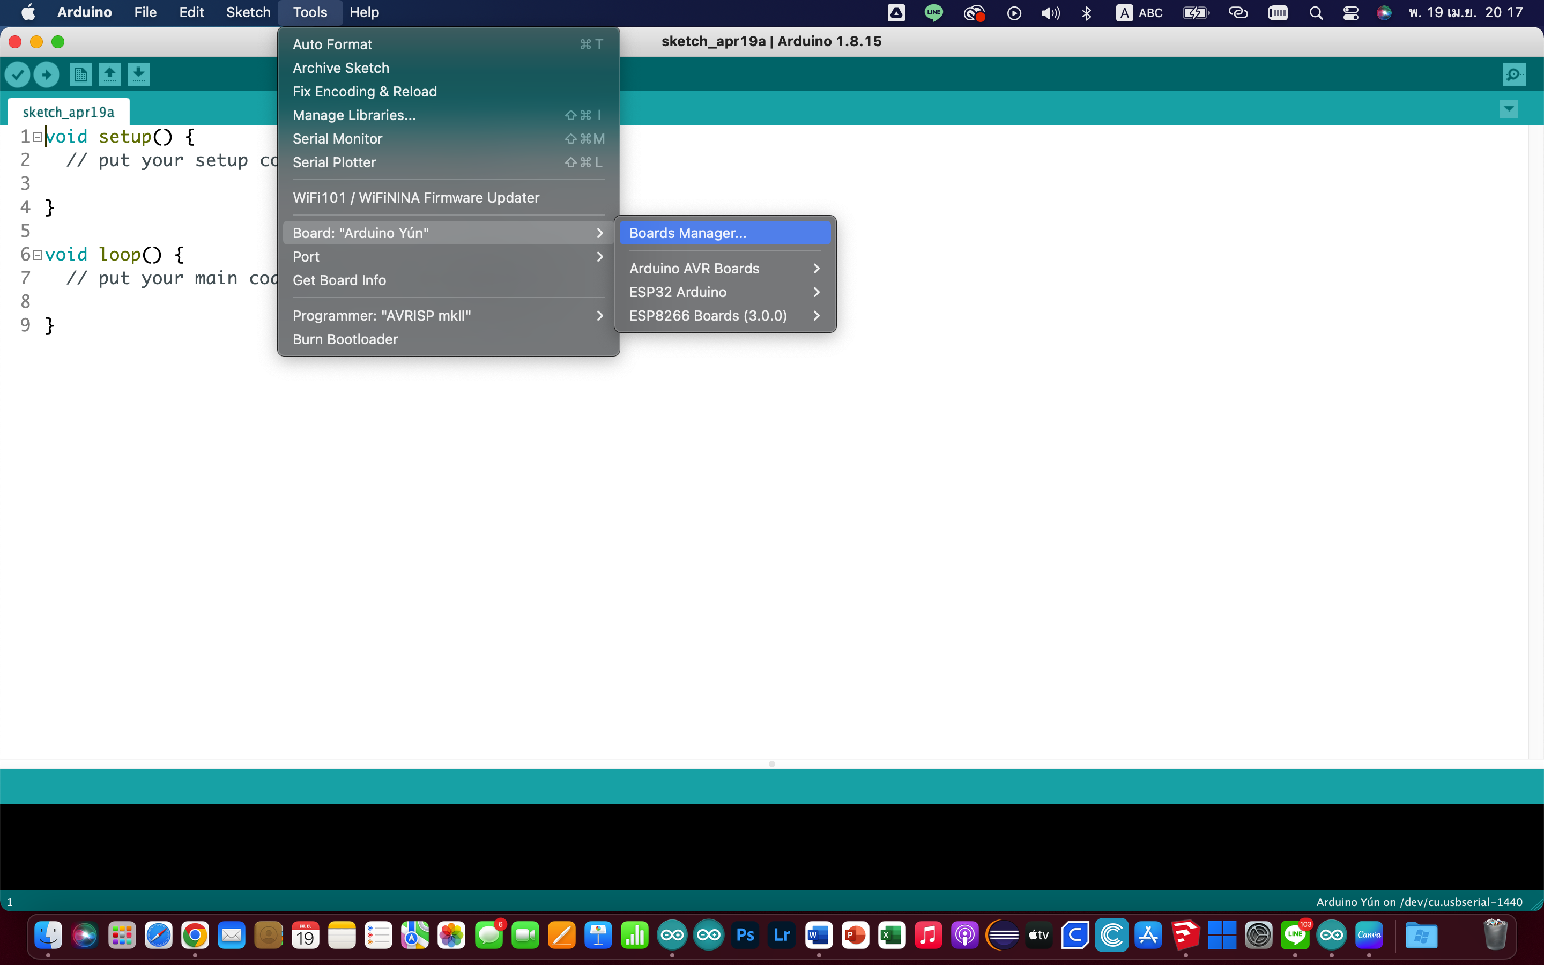The width and height of the screenshot is (1544, 965).
Task: Open Serial Monitor from the toolbar magnifier icon
Action: (1514, 75)
